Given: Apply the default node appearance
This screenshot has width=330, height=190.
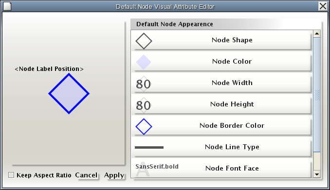Looking at the screenshot, I should pyautogui.click(x=114, y=175).
